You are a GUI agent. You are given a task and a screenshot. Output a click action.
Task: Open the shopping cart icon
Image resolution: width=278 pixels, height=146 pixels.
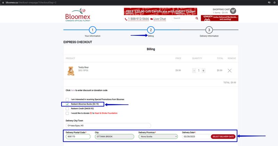point(233,11)
